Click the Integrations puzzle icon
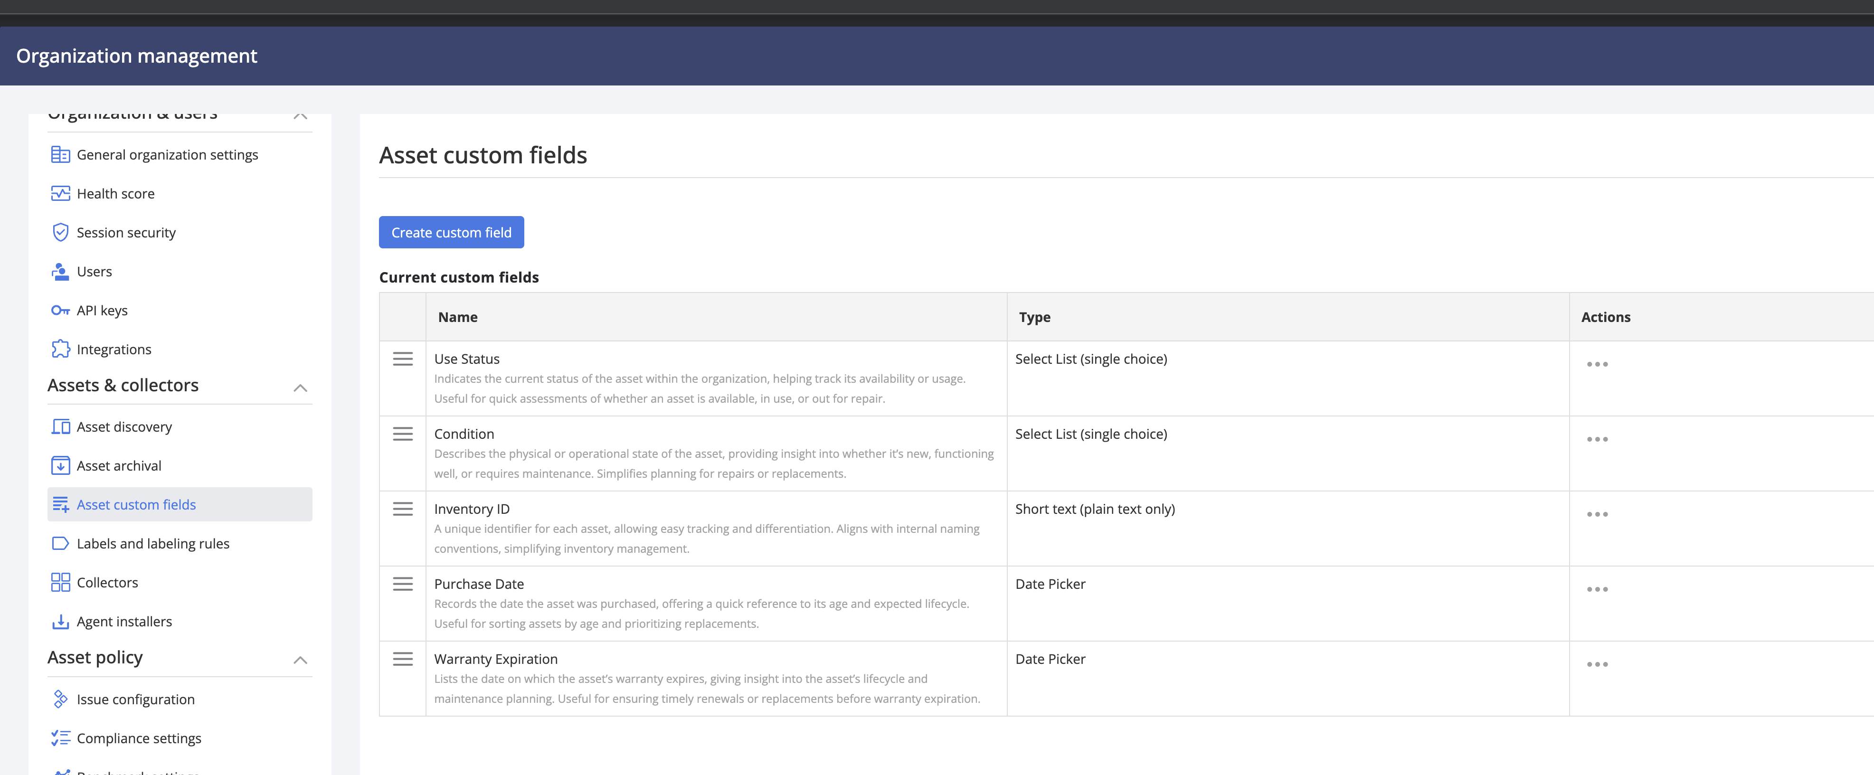Screen dimensions: 1874x775 (60, 350)
